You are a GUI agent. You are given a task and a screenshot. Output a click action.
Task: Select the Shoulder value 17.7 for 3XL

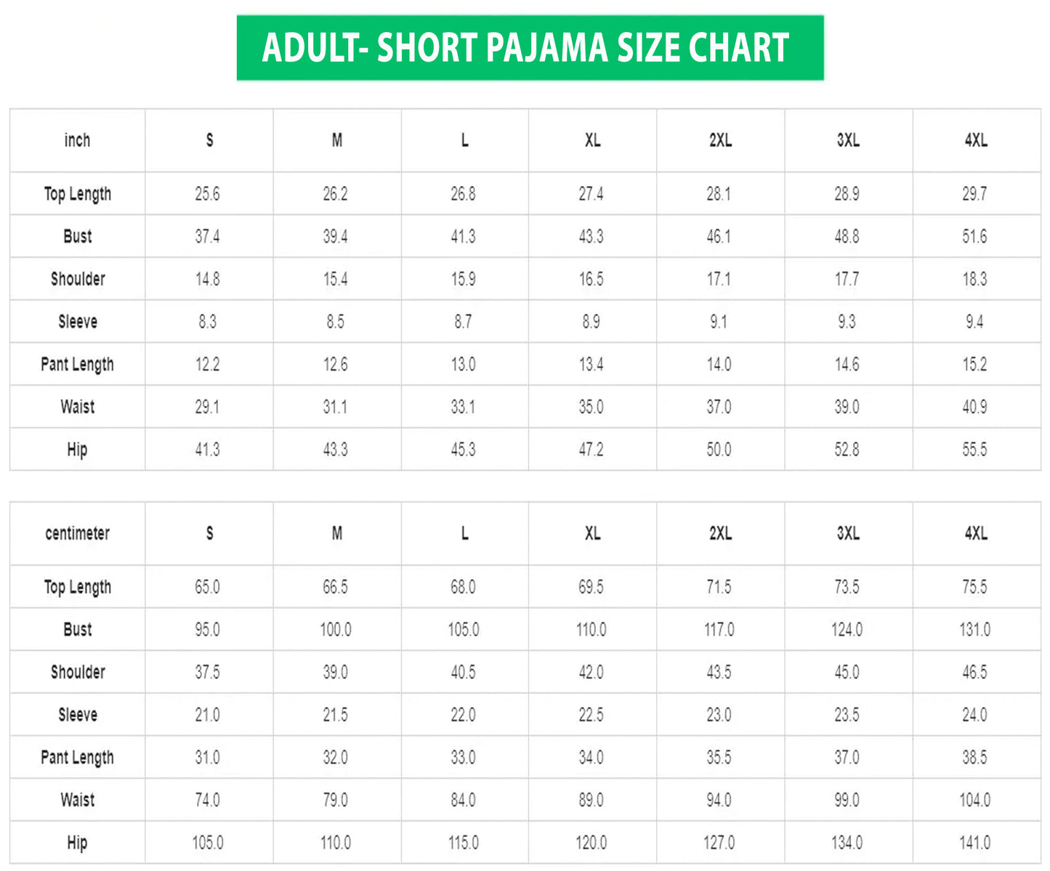(847, 279)
